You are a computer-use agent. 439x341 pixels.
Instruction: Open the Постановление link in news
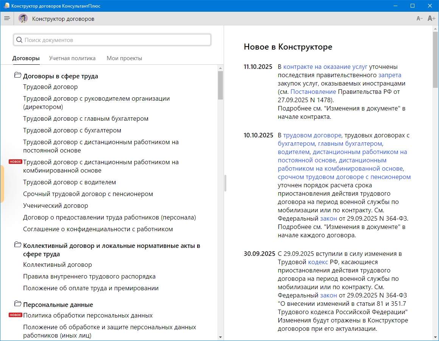click(313, 92)
